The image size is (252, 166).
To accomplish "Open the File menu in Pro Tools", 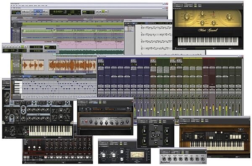I will [12, 5].
